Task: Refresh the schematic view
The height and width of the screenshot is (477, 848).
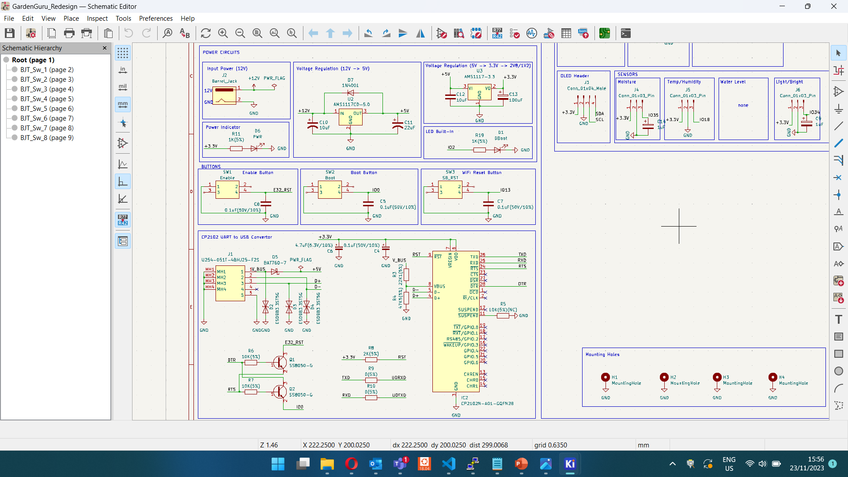Action: pyautogui.click(x=206, y=33)
